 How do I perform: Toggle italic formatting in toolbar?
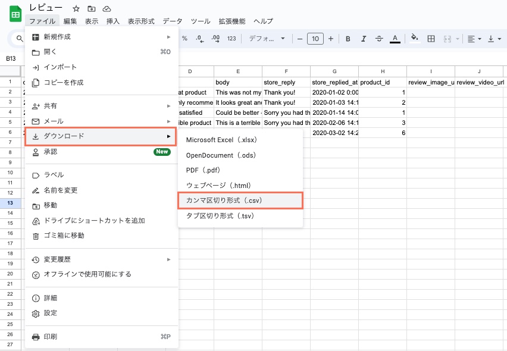tap(364, 39)
